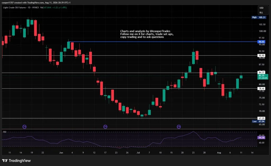Select the 96.02 blue price level label
This screenshot has height=166, width=271.
(x=261, y=42)
